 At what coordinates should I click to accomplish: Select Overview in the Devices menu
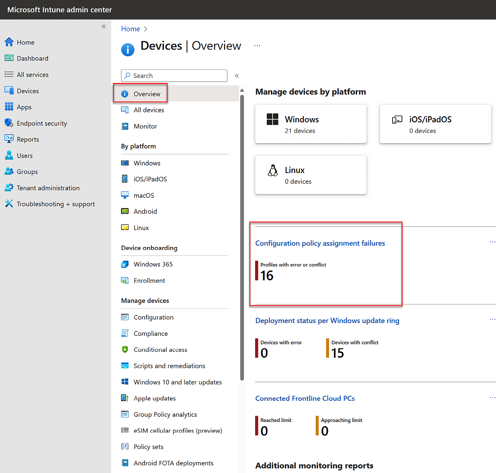click(x=147, y=94)
